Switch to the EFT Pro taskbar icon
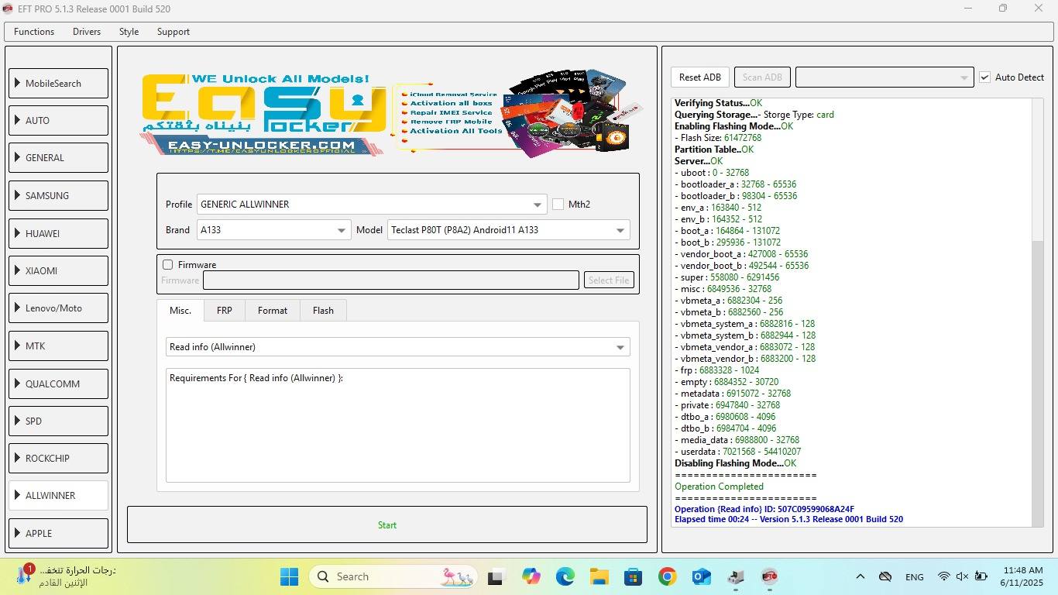The height and width of the screenshot is (595, 1058). (x=769, y=576)
